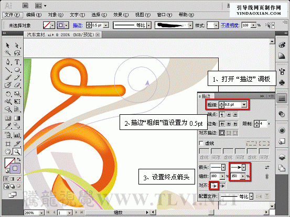Open the Stroke panel flyout menu
Viewport: 290px width, 217px height.
pos(271,96)
